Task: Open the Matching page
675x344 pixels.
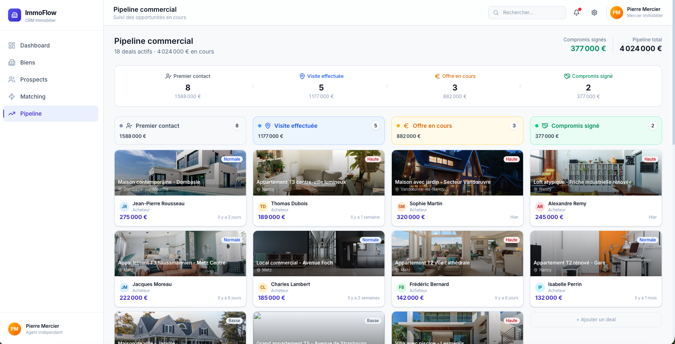Action: pyautogui.click(x=33, y=97)
